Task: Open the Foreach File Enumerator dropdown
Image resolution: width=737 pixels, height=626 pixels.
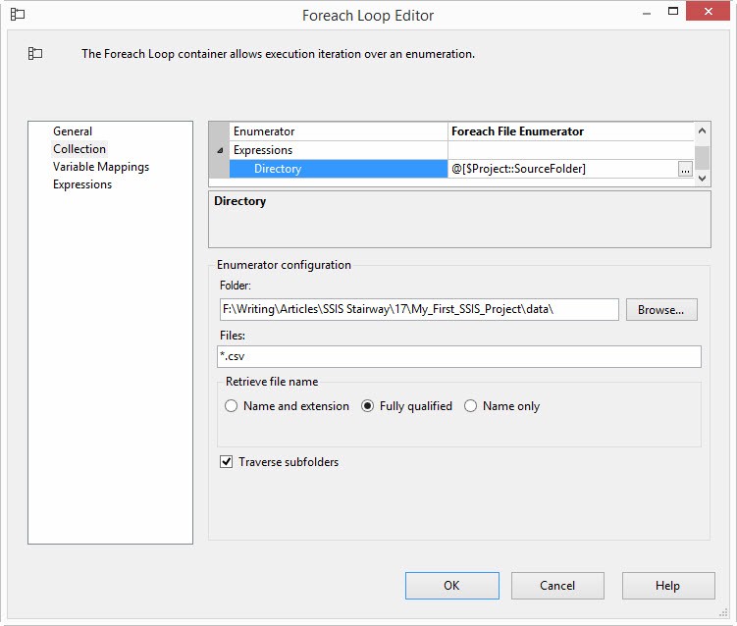Action: (570, 131)
